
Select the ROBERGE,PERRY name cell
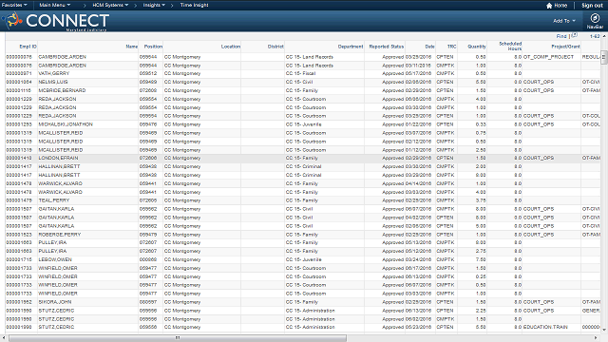point(60,235)
